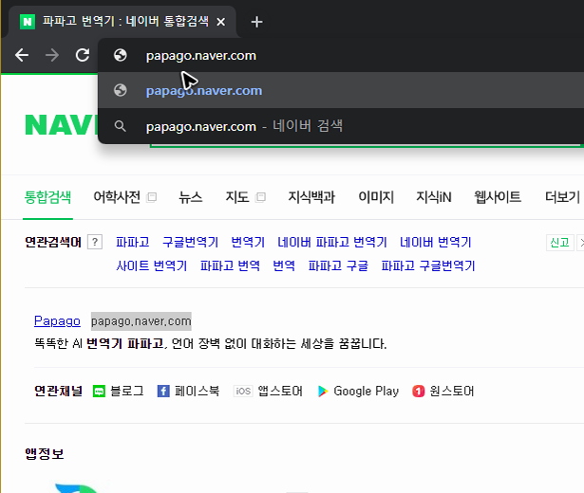The height and width of the screenshot is (493, 584).
Task: Open the Google Play link
Action: 367,392
